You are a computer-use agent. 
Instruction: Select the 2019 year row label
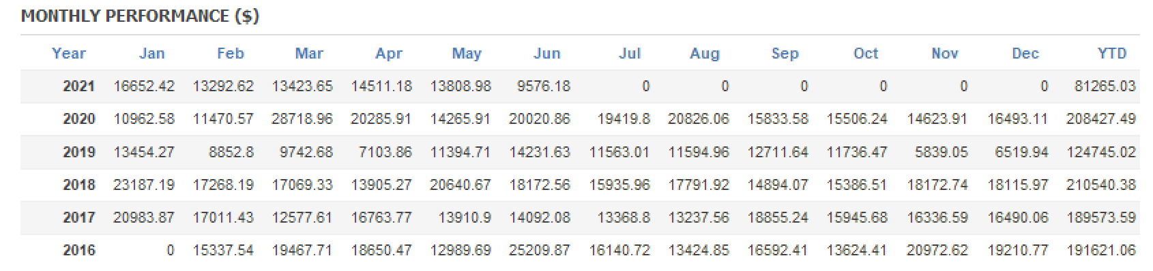point(78,152)
